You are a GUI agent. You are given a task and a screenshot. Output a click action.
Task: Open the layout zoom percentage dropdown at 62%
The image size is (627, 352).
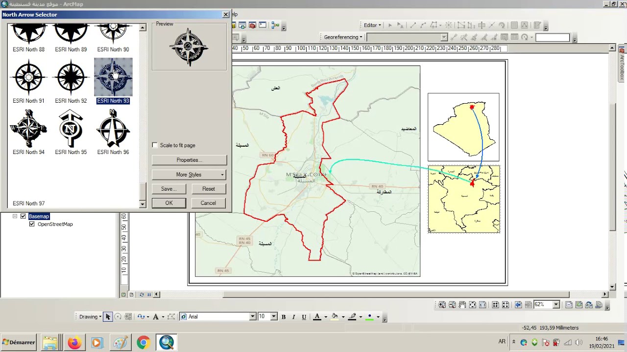(556, 305)
